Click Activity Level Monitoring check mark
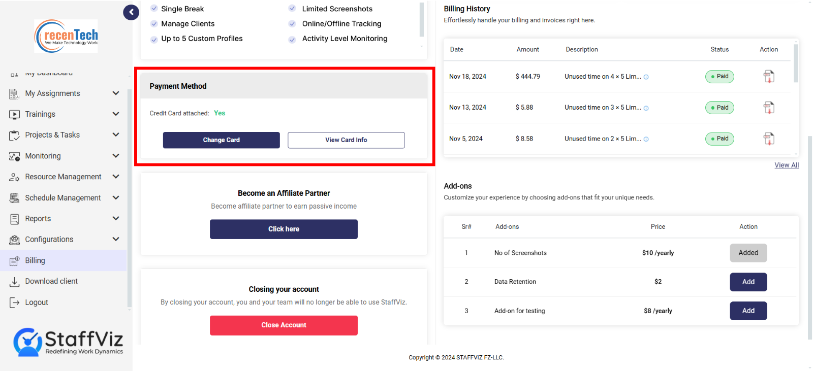813x371 pixels. (292, 39)
